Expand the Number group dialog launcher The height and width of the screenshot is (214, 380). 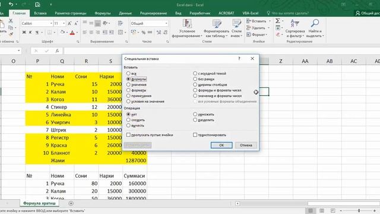tap(167, 42)
